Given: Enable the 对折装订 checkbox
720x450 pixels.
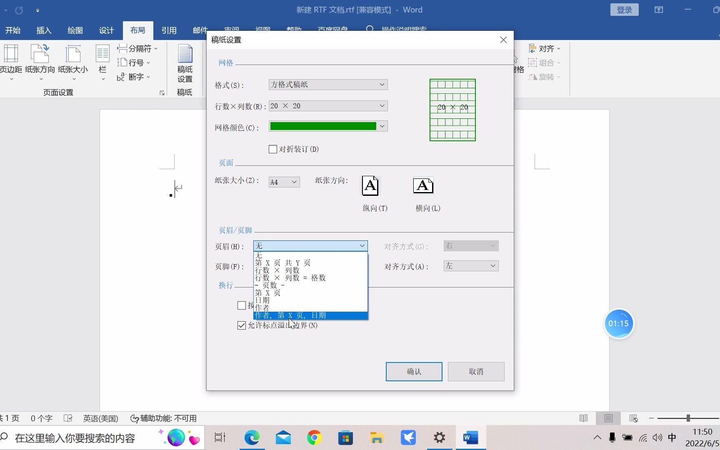Looking at the screenshot, I should (273, 149).
